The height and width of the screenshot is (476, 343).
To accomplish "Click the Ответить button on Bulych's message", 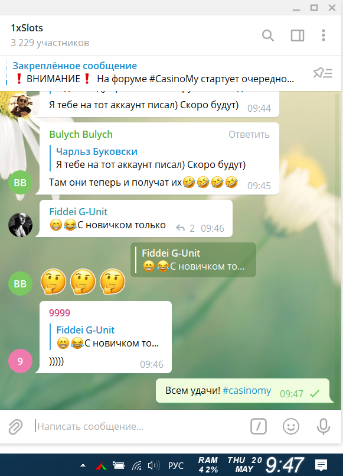I will click(249, 134).
